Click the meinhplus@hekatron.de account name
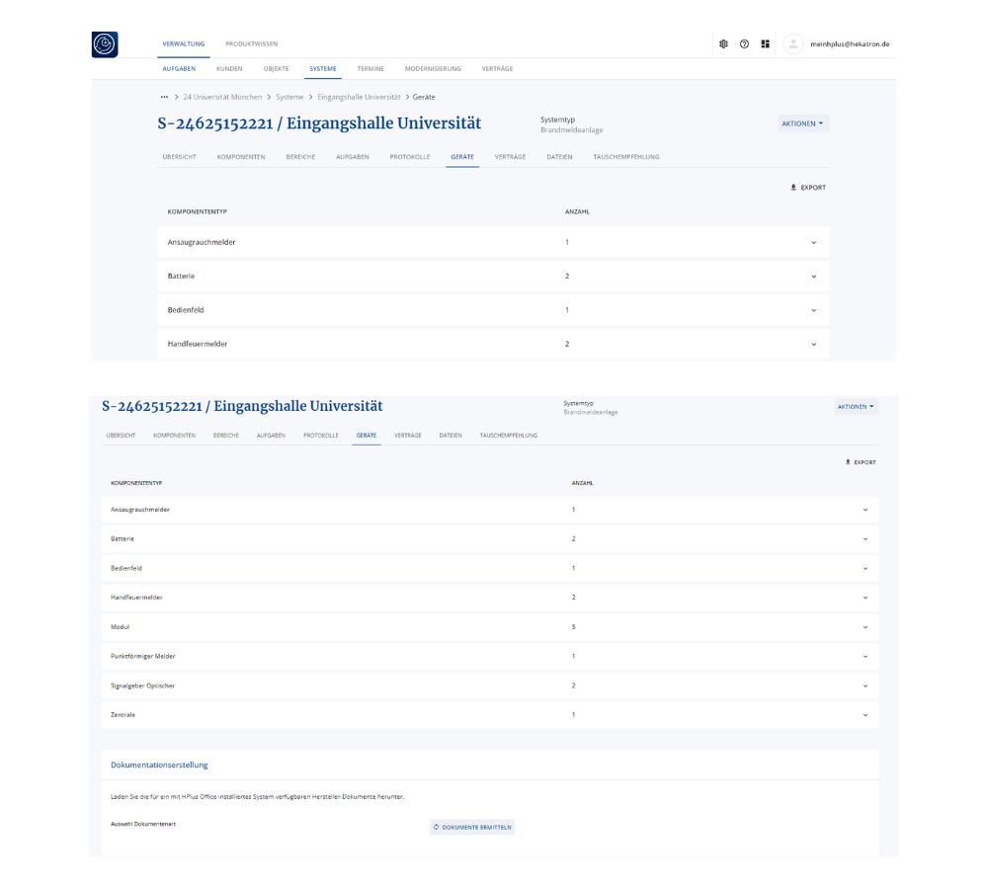 tap(850, 44)
